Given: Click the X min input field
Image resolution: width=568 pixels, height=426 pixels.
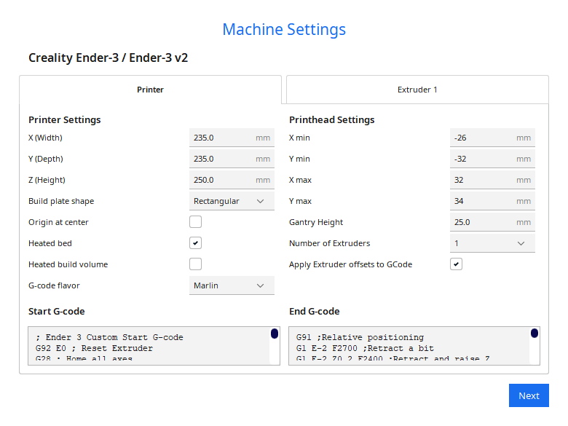Looking at the screenshot, I should click(x=492, y=138).
